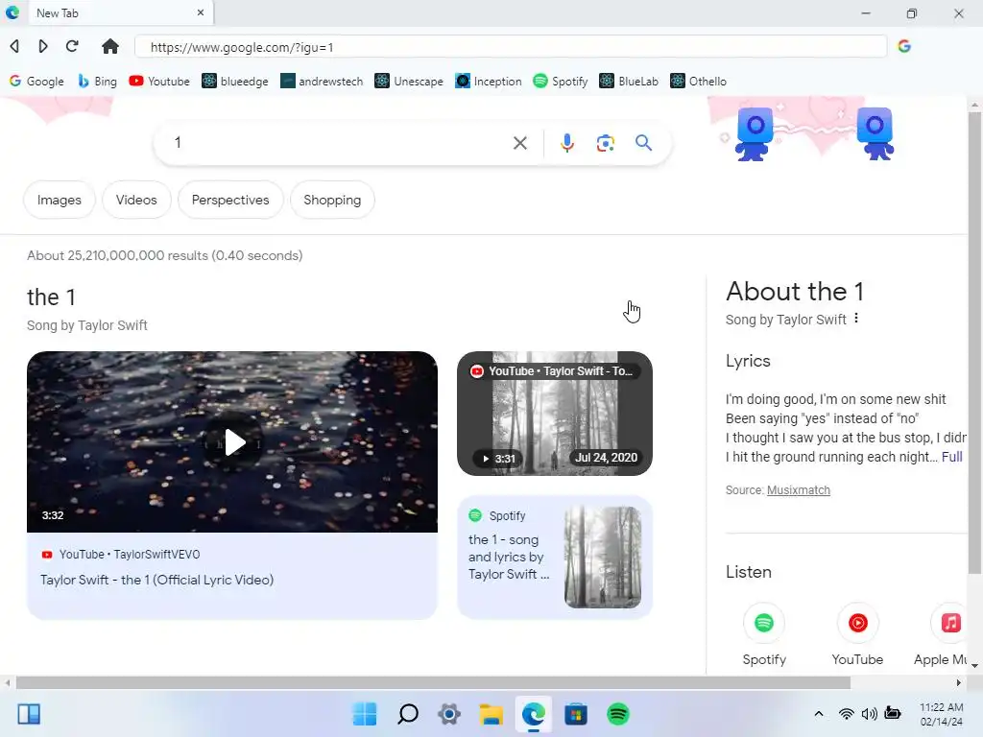
Task: Open Microsoft Store from the taskbar
Action: tap(576, 714)
